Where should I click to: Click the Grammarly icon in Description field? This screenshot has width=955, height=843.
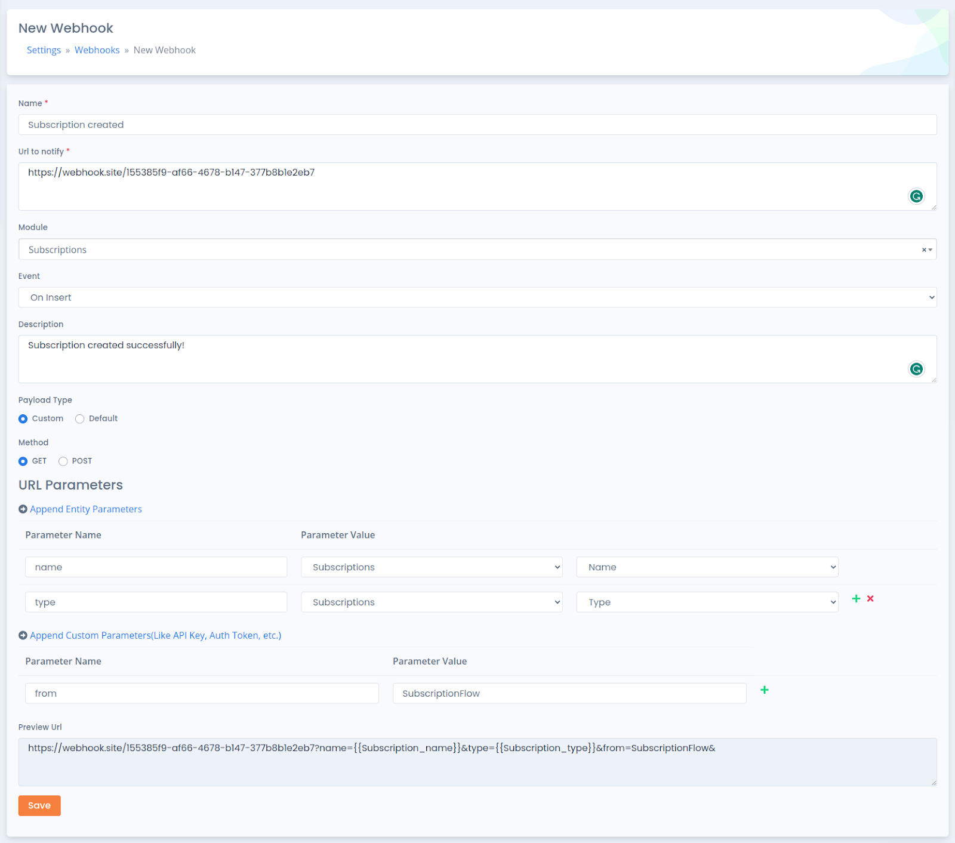[x=916, y=369]
